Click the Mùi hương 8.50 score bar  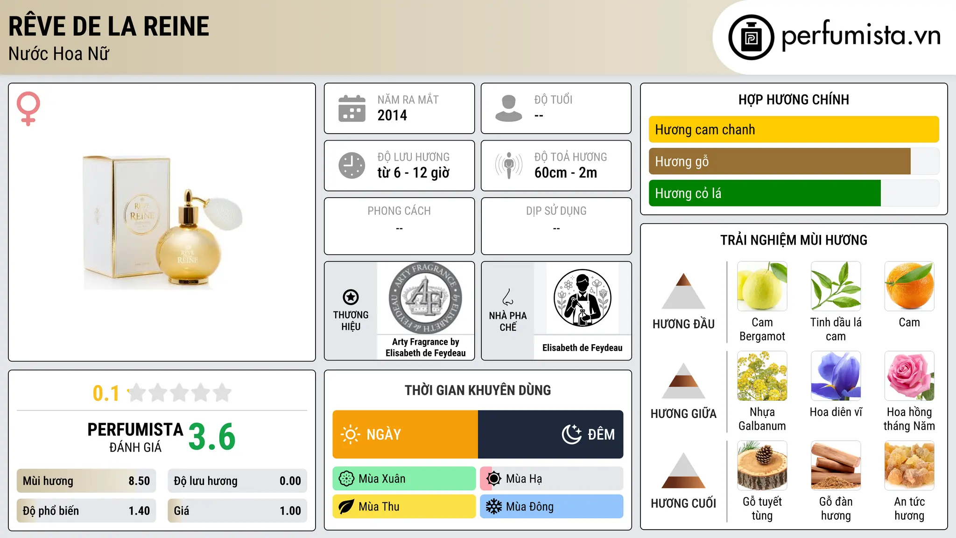click(x=86, y=481)
